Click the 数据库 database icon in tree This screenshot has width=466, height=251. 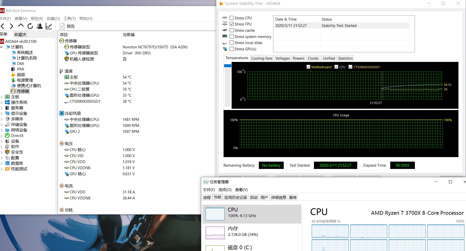tap(7, 163)
